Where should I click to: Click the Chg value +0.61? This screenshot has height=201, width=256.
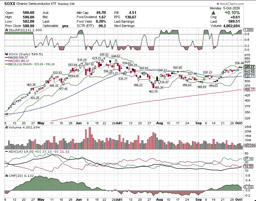point(235,17)
